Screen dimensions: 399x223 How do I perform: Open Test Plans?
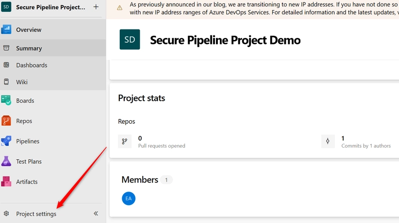(29, 162)
